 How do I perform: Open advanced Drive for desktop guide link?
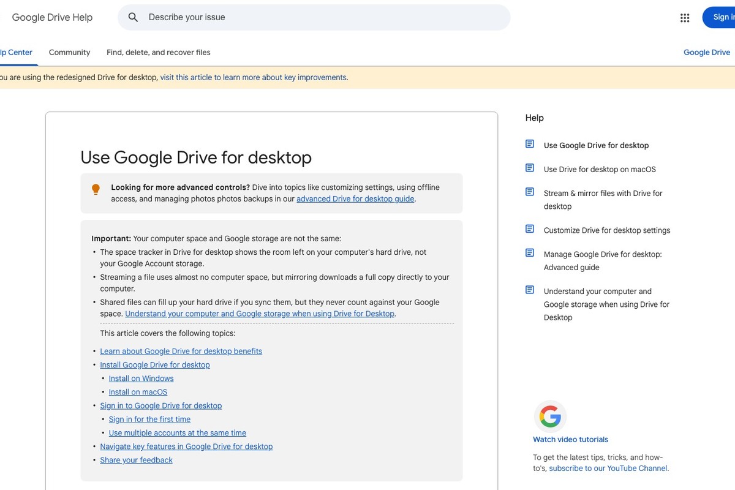tap(355, 199)
